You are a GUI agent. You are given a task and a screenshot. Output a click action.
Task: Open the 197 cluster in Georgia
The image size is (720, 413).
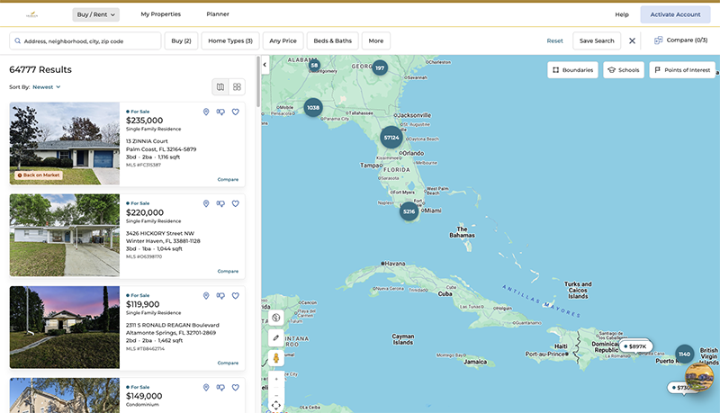coord(380,67)
